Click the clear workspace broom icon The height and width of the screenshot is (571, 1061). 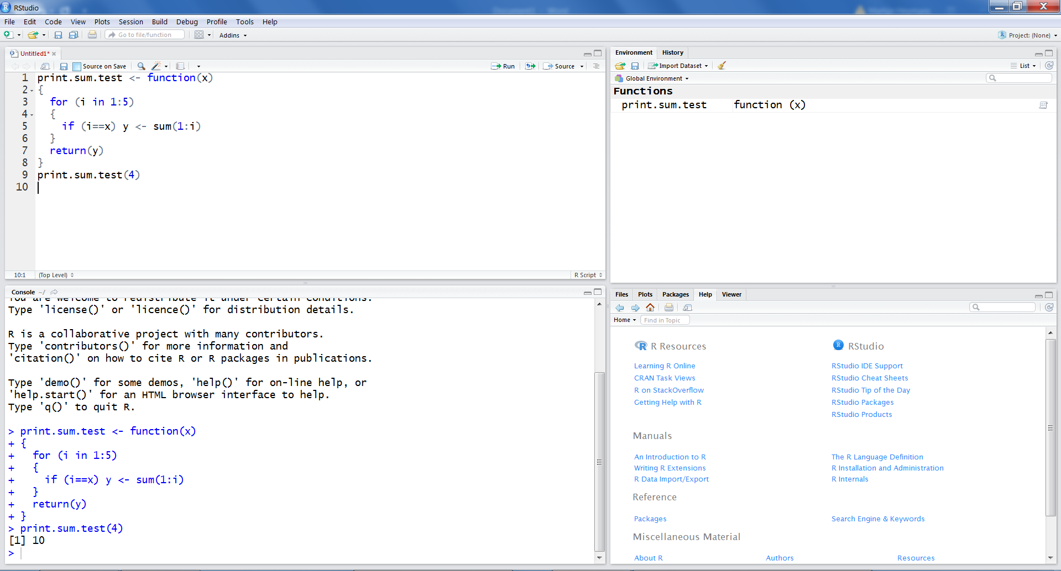point(722,66)
